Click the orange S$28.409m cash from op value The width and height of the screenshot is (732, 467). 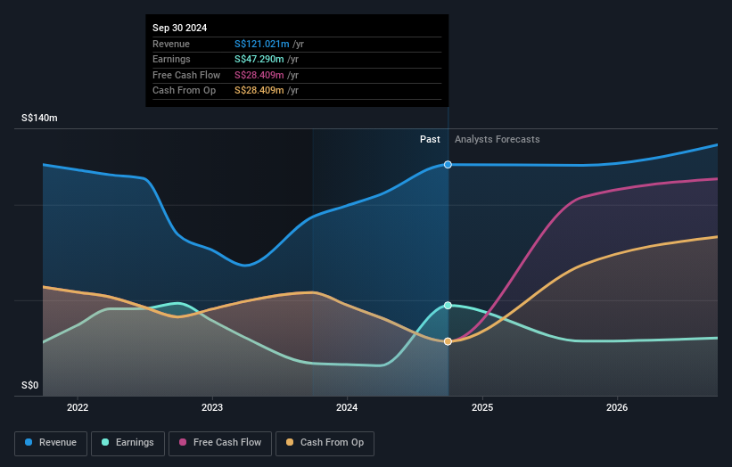pos(259,91)
